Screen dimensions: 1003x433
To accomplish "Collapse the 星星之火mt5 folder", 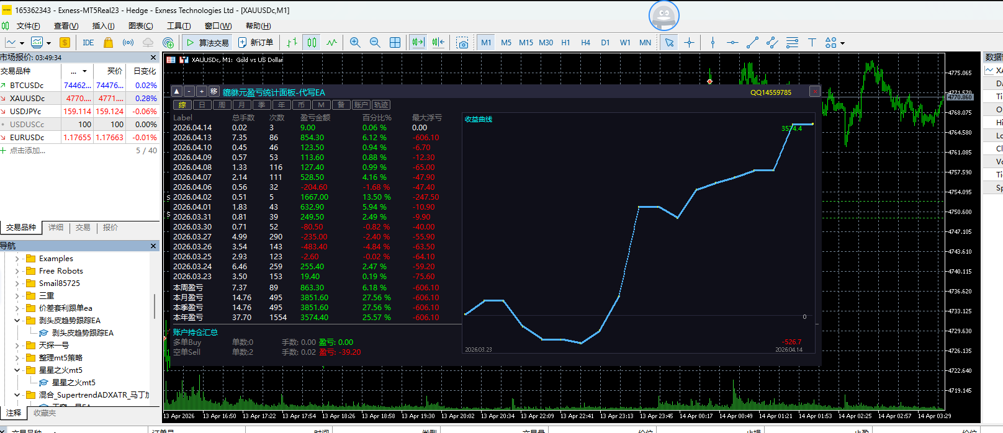I will point(17,370).
